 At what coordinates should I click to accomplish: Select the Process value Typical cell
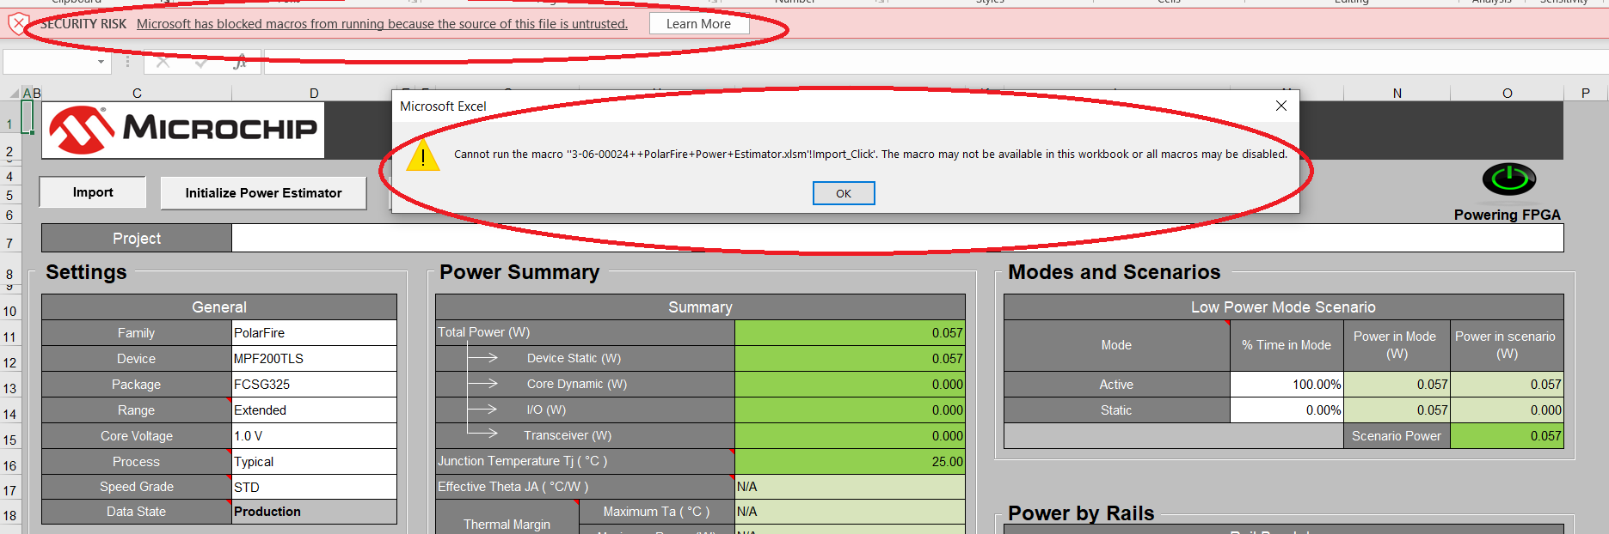314,462
